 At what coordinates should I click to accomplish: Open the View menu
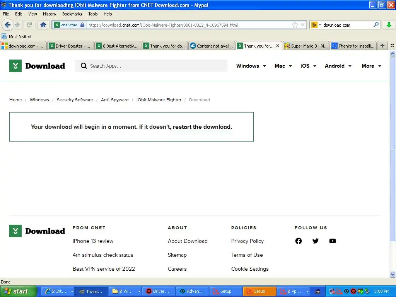tap(32, 14)
